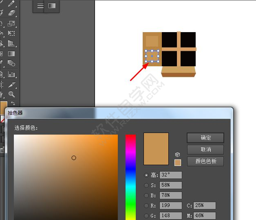This screenshot has width=256, height=220.
Task: Click the C field showing 25%
Action: (205, 205)
